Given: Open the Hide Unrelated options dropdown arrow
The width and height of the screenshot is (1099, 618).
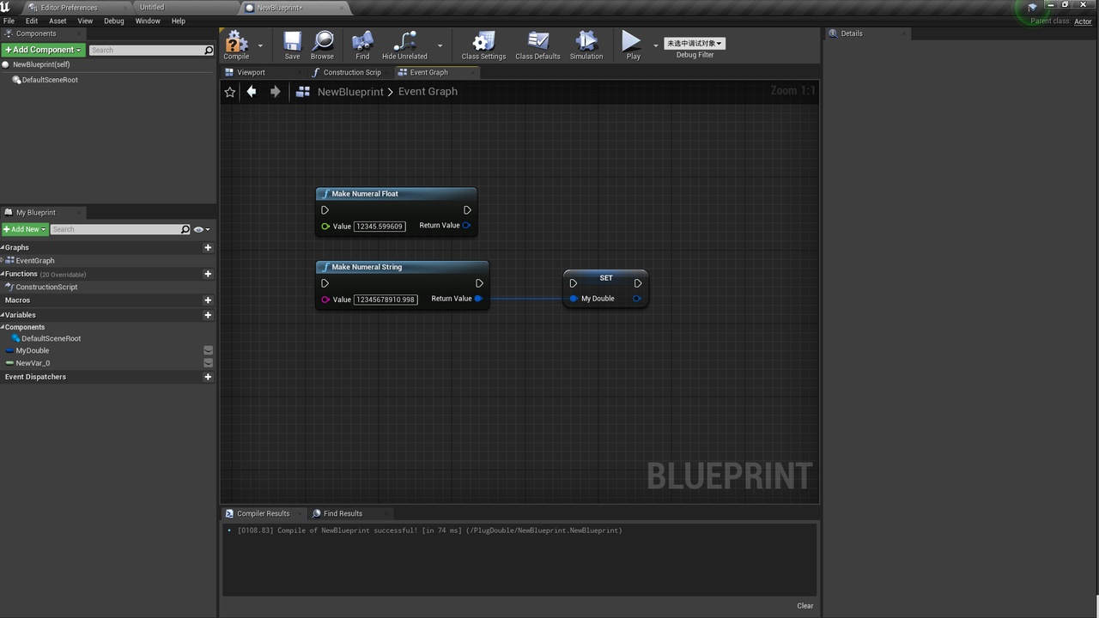Looking at the screenshot, I should [440, 45].
